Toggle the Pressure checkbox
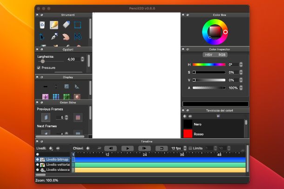The width and height of the screenshot is (284, 189). click(x=39, y=67)
